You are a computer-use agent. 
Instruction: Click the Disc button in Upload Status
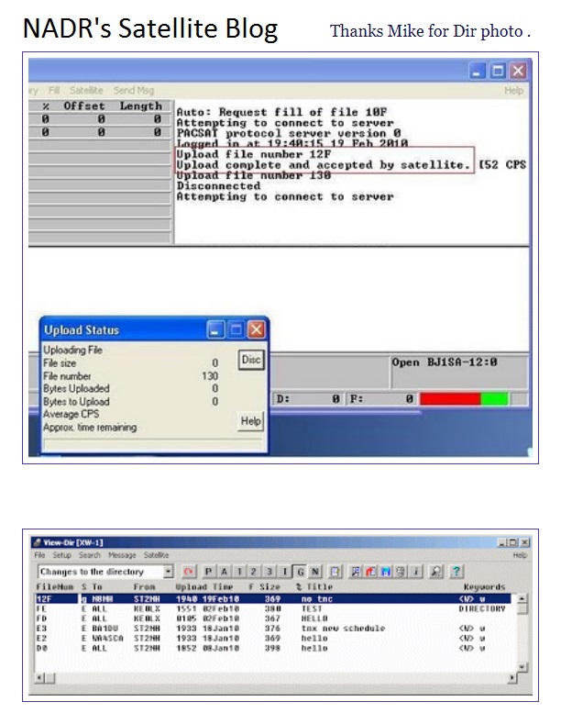[251, 361]
